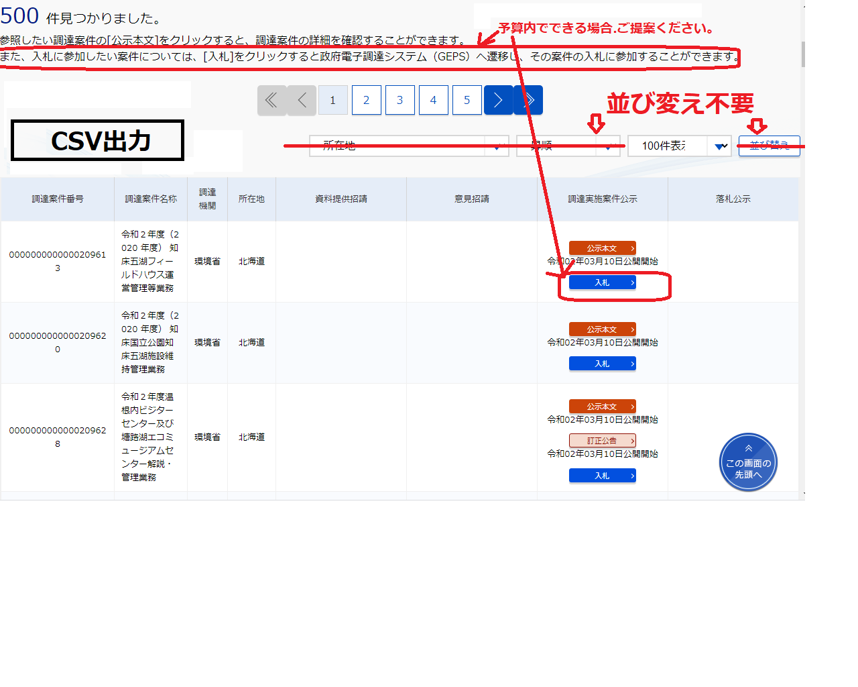
Task: Open the 100件表示 display count dropdown
Action: pos(678,146)
